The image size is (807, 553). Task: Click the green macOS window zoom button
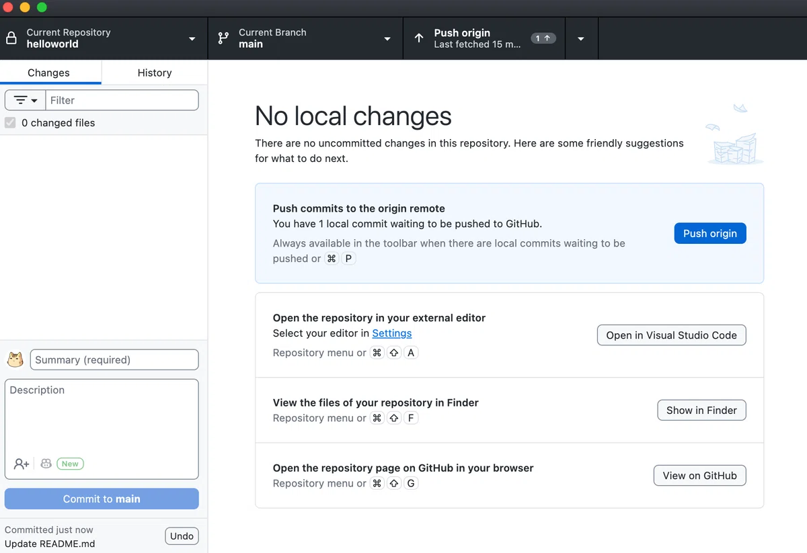click(42, 7)
